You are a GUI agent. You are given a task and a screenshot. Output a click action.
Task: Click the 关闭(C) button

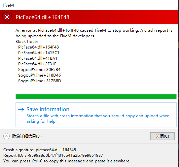point(162,136)
